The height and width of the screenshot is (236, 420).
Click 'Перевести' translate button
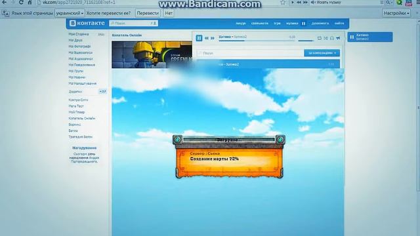tap(148, 13)
